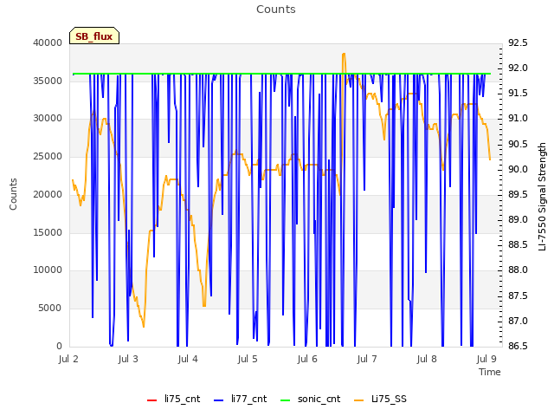This screenshot has height=416, width=554.
Task: Click the 'Jul 8' x-axis tick label
Action: pos(427,359)
